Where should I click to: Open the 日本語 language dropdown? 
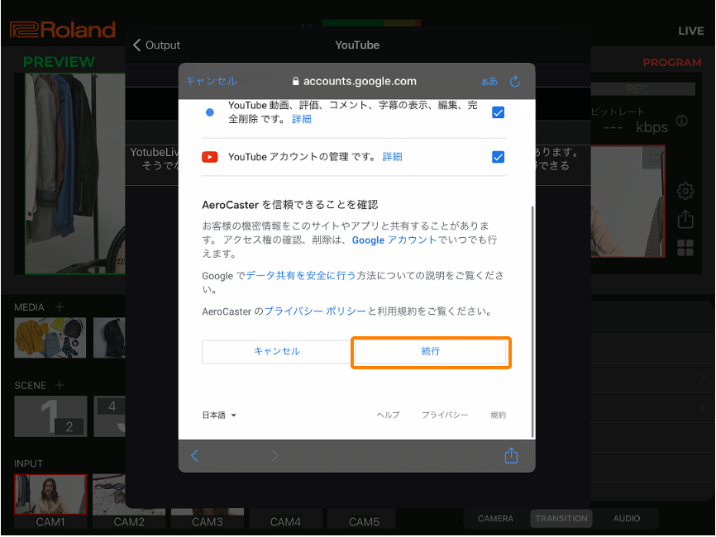tap(219, 416)
